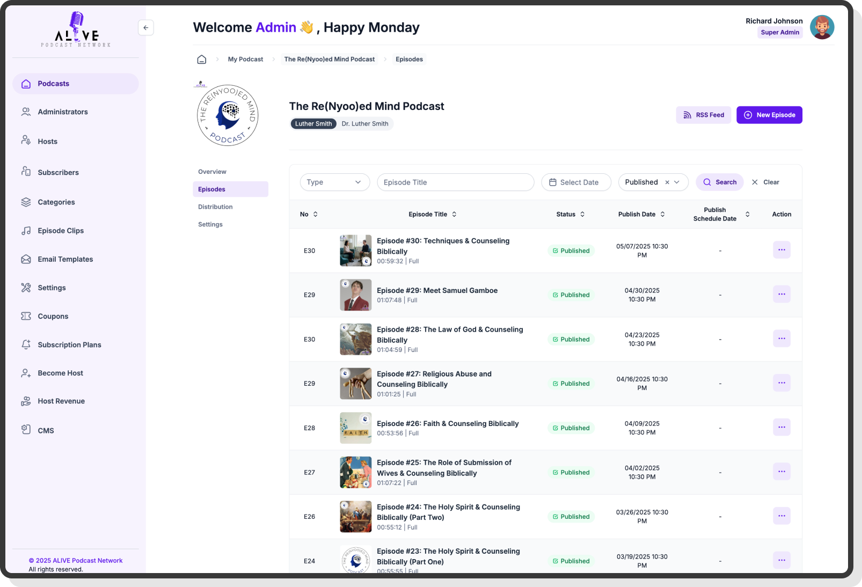Open actions menu for Episode #30
The image size is (862, 587).
pyautogui.click(x=781, y=250)
